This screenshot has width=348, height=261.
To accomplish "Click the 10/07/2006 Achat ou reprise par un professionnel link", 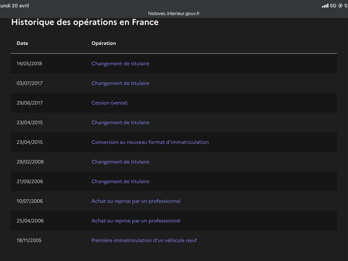I will point(136,201).
